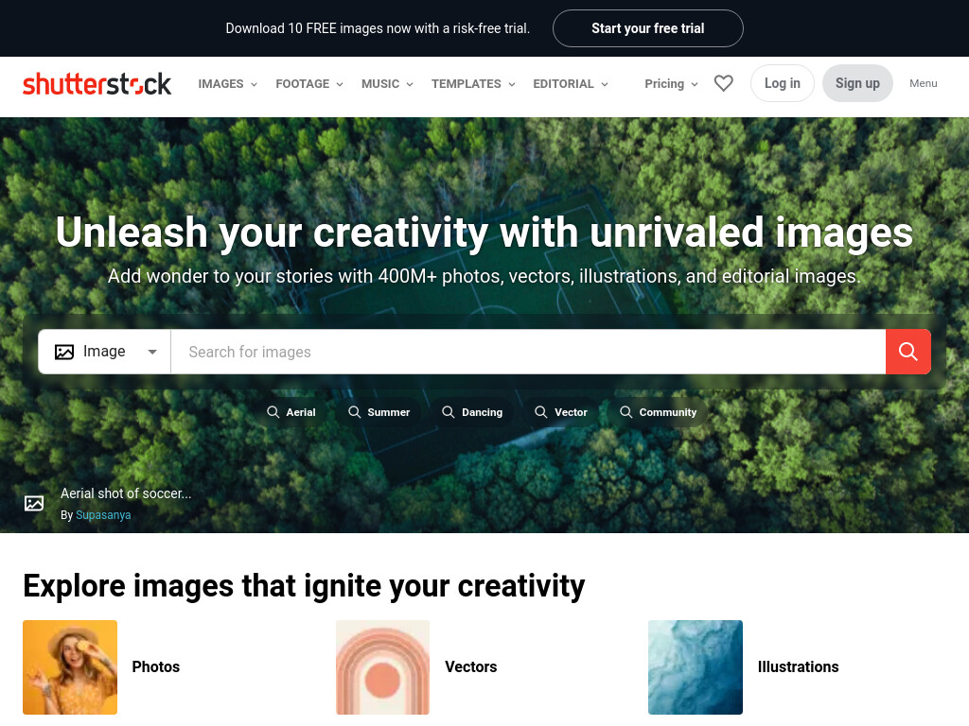
Task: Click magnifier icon on Dancing chip
Action: tap(448, 412)
